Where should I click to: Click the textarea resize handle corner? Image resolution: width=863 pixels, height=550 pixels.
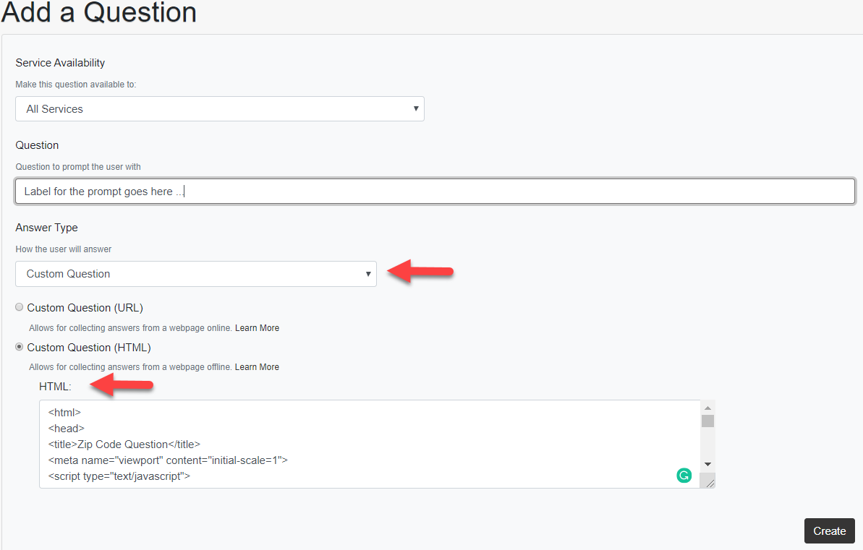pos(709,482)
